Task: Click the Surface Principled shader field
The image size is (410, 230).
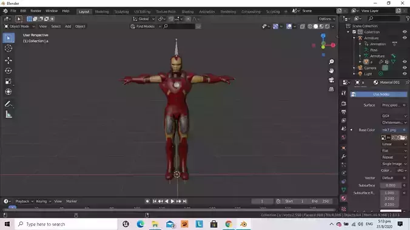Action: coord(391,105)
